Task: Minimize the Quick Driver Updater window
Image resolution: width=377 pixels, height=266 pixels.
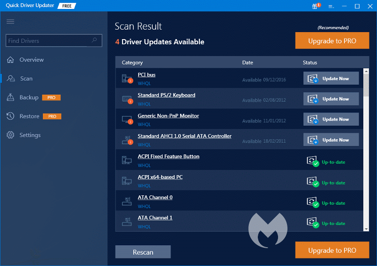Action: pyautogui.click(x=344, y=6)
